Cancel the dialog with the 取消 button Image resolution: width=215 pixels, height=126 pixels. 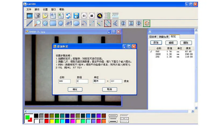(110, 89)
